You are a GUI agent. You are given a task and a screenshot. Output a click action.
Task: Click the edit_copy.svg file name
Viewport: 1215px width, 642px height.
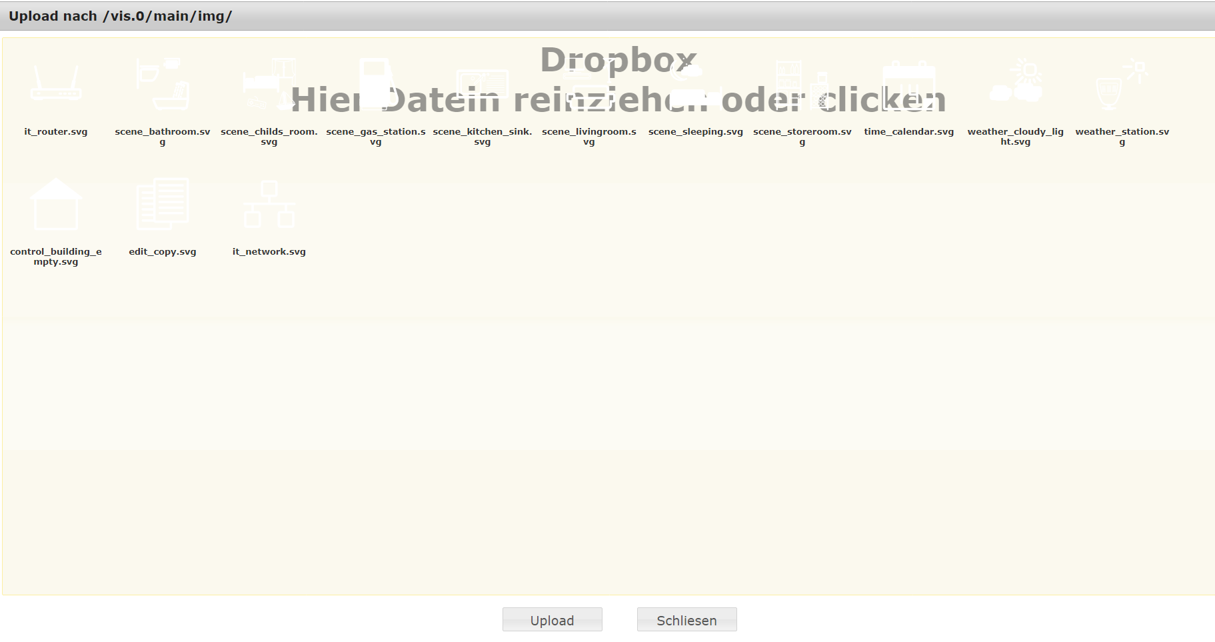click(x=163, y=252)
